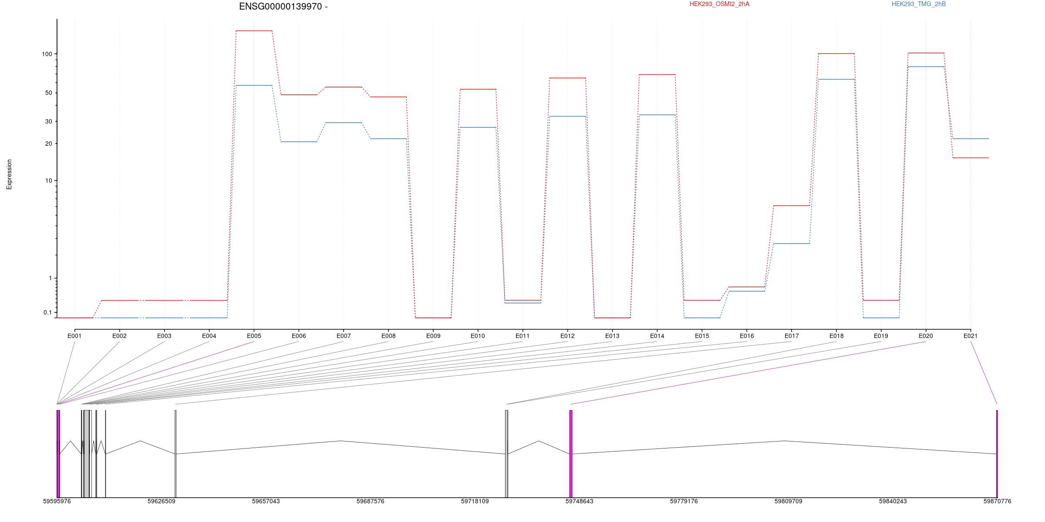Image resolution: width=1045 pixels, height=522 pixels.
Task: Select exon label E012
Action: [567, 336]
